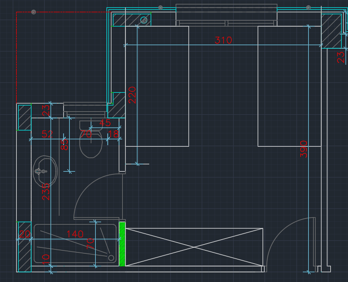The width and height of the screenshot is (348, 282).
Task: Select the left bed rectangle
Action: (157, 86)
